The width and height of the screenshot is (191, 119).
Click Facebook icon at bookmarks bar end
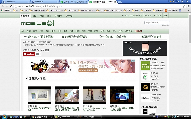[x=180, y=10]
